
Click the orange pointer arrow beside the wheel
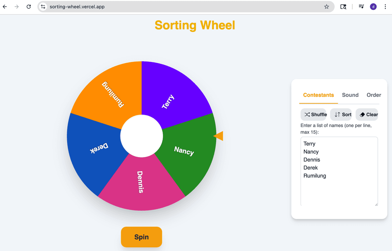coord(219,136)
